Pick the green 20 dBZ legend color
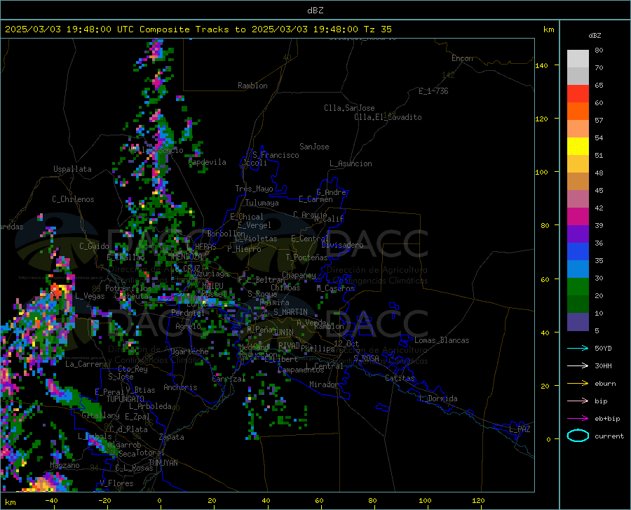 [x=578, y=287]
